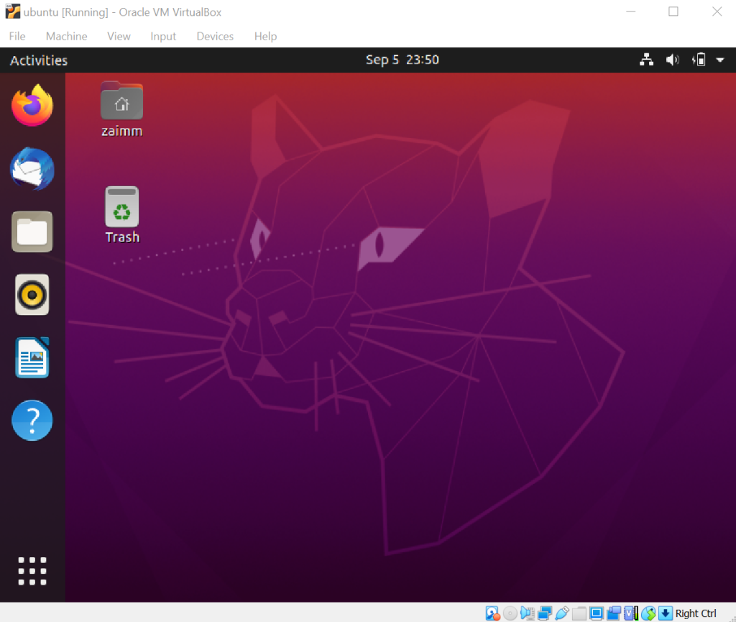Launch Rhythmbox music player
736x622 pixels.
pos(32,294)
